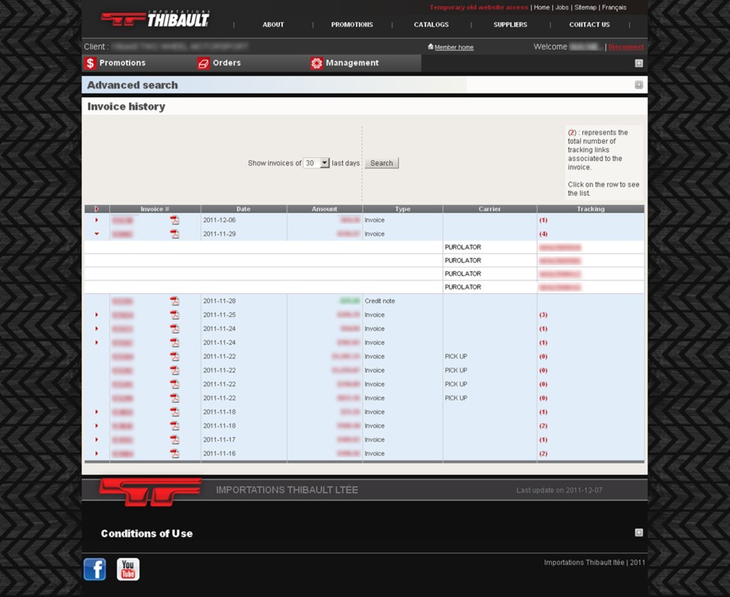Click the Search button

(x=381, y=163)
